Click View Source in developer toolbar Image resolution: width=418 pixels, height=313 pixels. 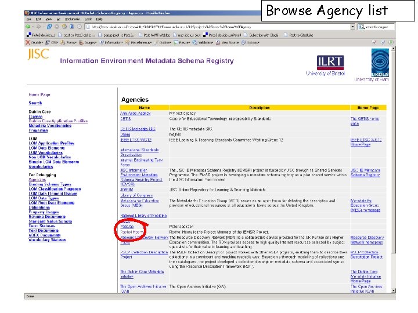click(227, 42)
